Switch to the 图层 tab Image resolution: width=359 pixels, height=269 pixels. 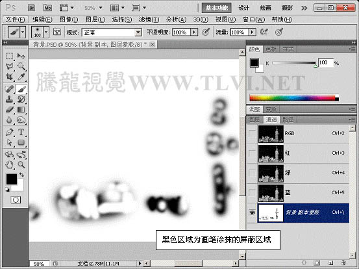(x=255, y=120)
